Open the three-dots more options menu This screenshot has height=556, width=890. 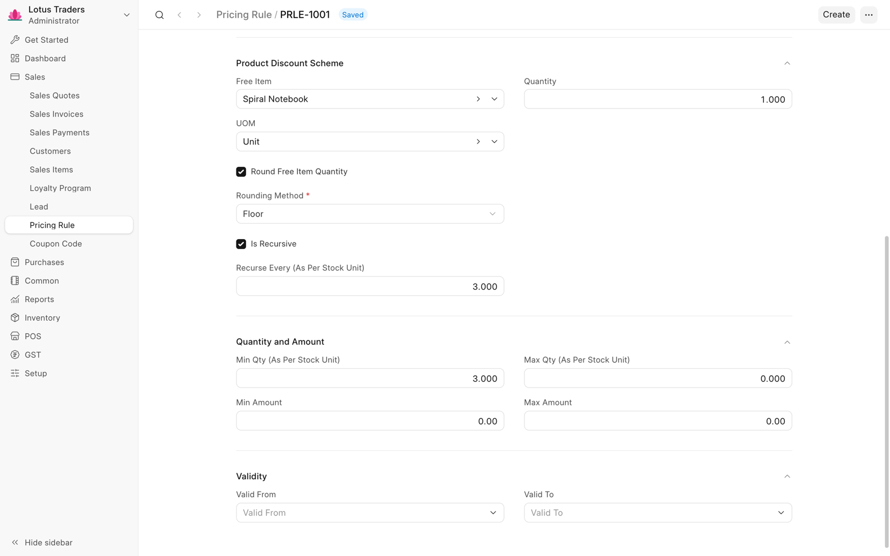(x=868, y=15)
